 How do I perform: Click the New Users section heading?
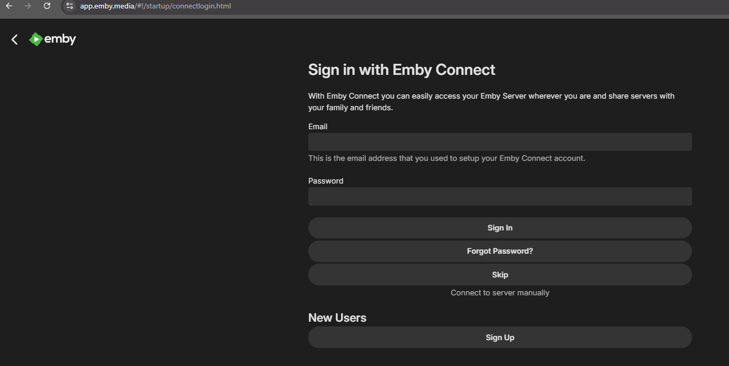click(x=337, y=318)
